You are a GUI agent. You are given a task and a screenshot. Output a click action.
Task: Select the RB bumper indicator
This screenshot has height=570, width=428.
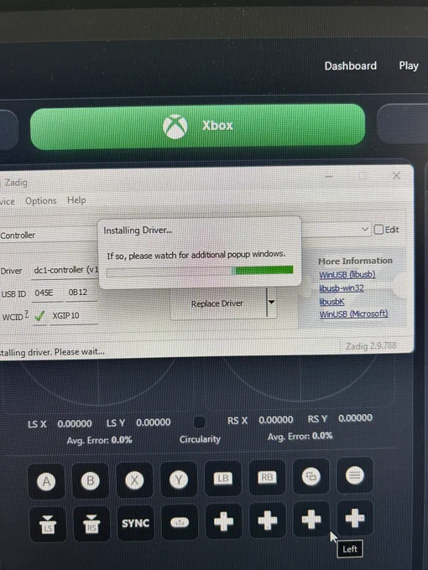pos(267,477)
